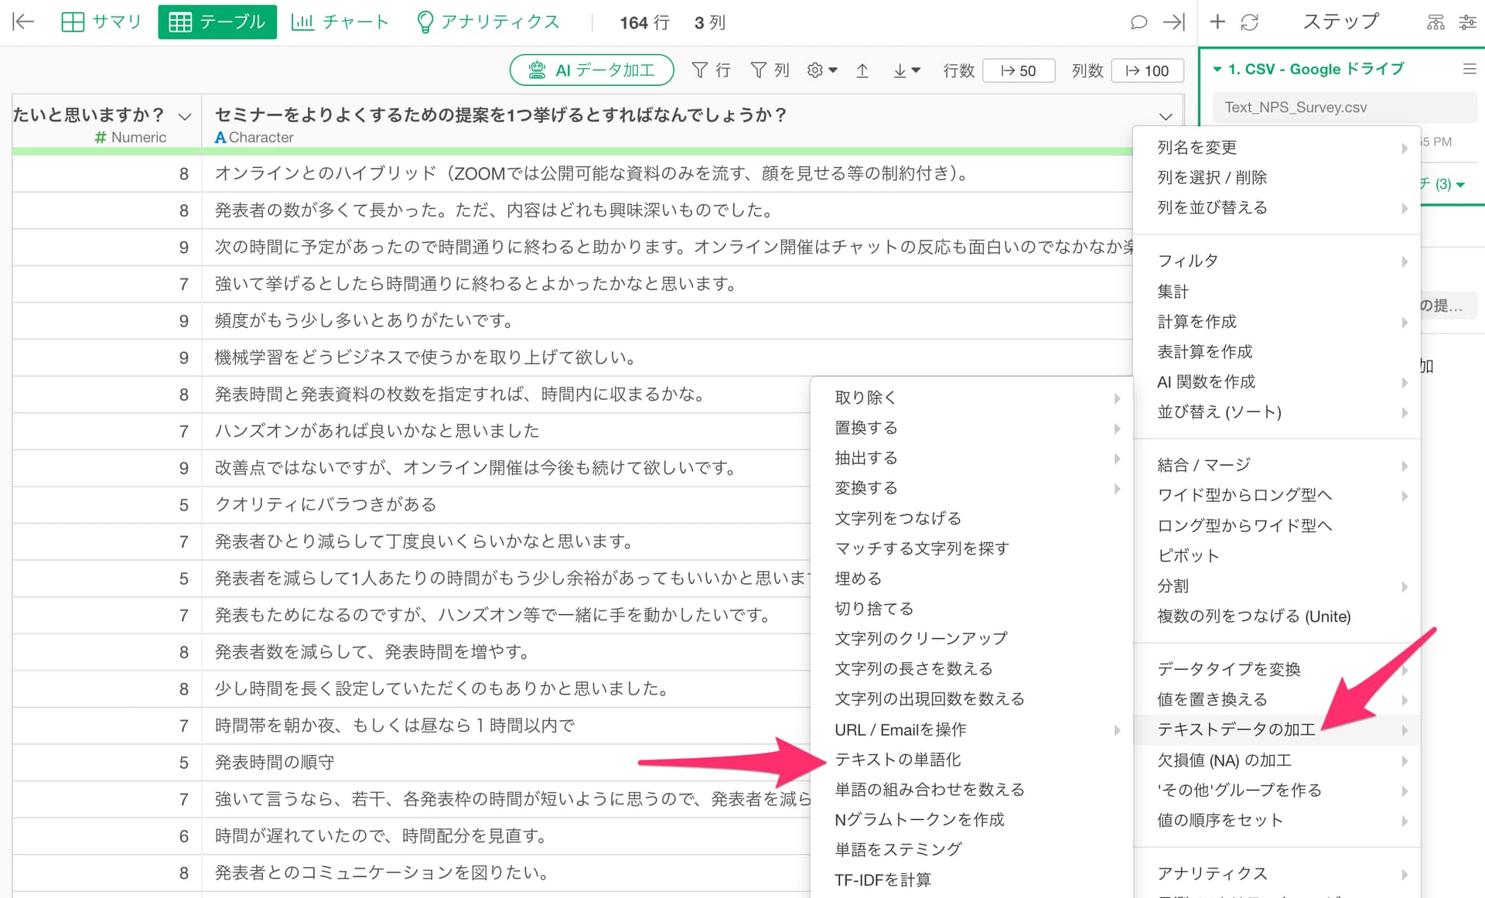This screenshot has height=898, width=1485.
Task: Open the step settings sliders icon
Action: tap(1467, 22)
